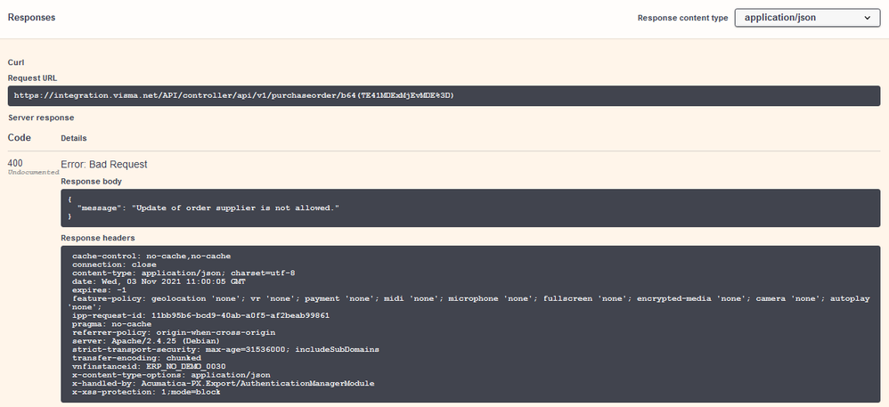
Task: Open the Response content type dropdown
Action: pyautogui.click(x=807, y=18)
